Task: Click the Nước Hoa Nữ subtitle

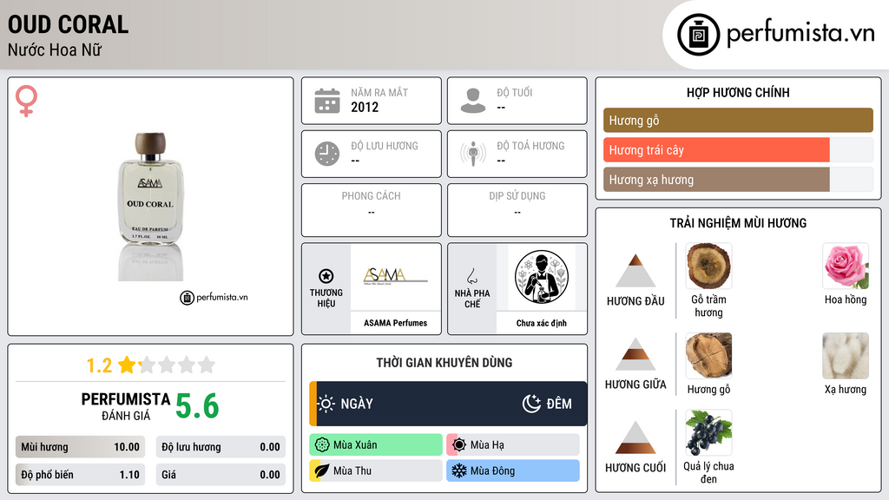Action: point(55,49)
